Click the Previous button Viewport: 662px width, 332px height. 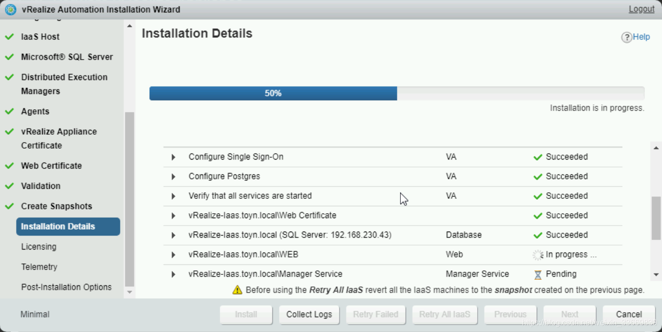click(510, 315)
